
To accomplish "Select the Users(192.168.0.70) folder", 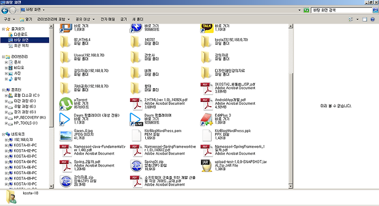I will (82, 57).
